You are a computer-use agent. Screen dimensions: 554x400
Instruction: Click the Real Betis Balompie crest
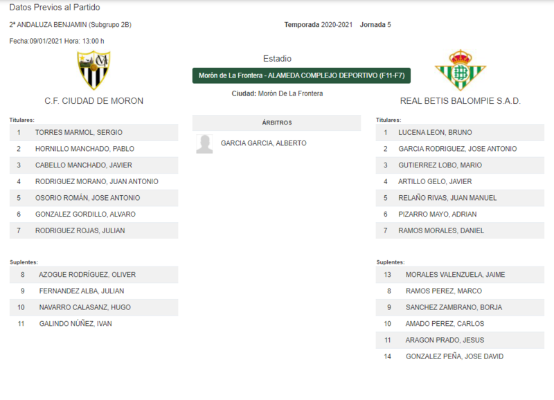click(461, 71)
